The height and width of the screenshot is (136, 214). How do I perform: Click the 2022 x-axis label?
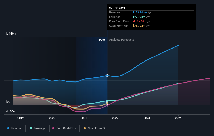(115, 118)
